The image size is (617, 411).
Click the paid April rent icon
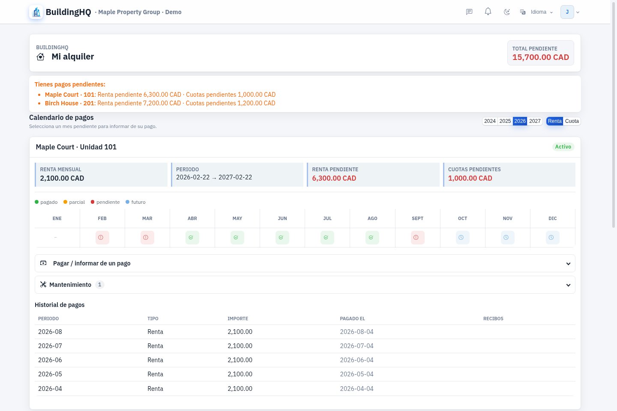point(192,238)
